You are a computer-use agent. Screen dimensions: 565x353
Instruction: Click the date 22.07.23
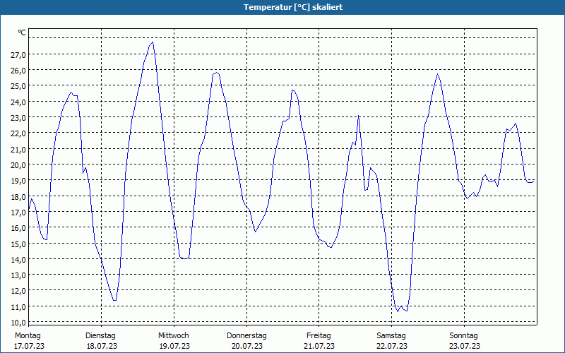coord(392,347)
